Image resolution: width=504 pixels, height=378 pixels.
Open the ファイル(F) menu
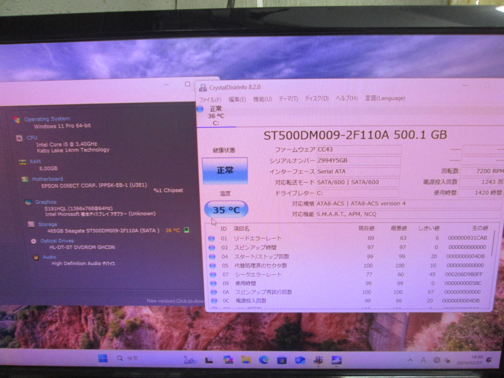pyautogui.click(x=210, y=100)
